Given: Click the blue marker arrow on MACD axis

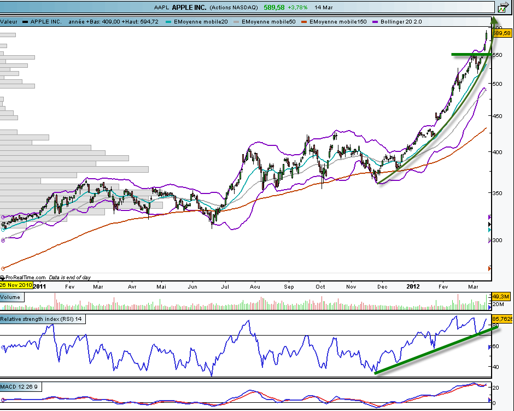Looking at the screenshot, I should click(x=489, y=400).
